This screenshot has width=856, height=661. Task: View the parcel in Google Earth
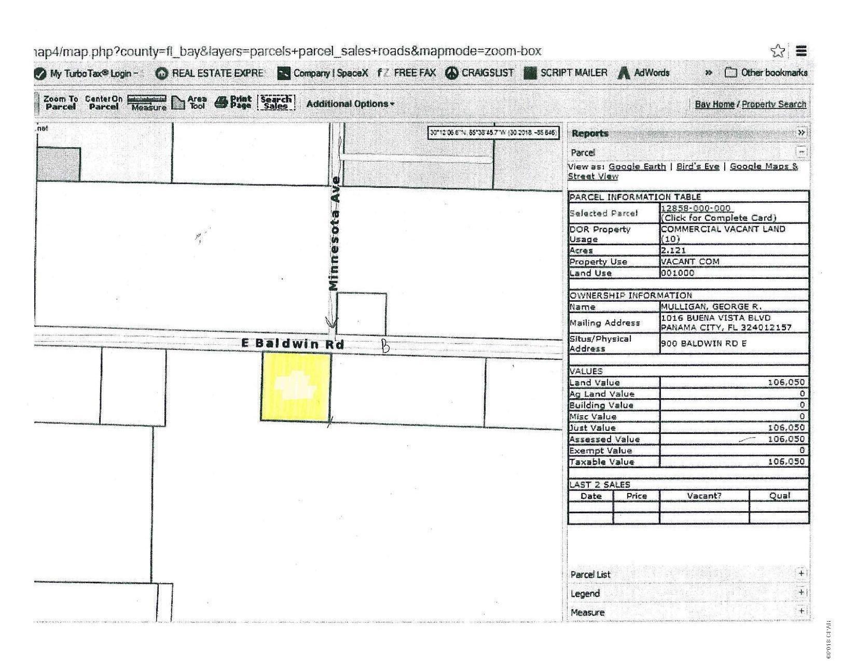[x=637, y=166]
